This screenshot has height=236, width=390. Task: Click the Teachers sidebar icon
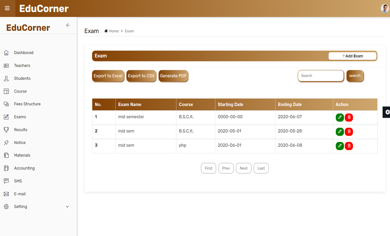6,66
